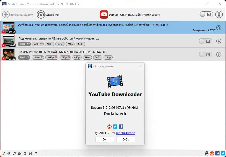The height and width of the screenshot is (157, 226).
Task: Download the СКУМБРИЯ video with arrow icon
Action: (x=219, y=54)
